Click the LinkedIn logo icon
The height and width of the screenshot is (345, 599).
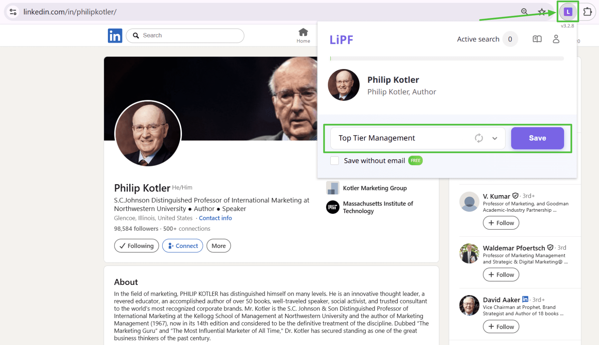115,36
